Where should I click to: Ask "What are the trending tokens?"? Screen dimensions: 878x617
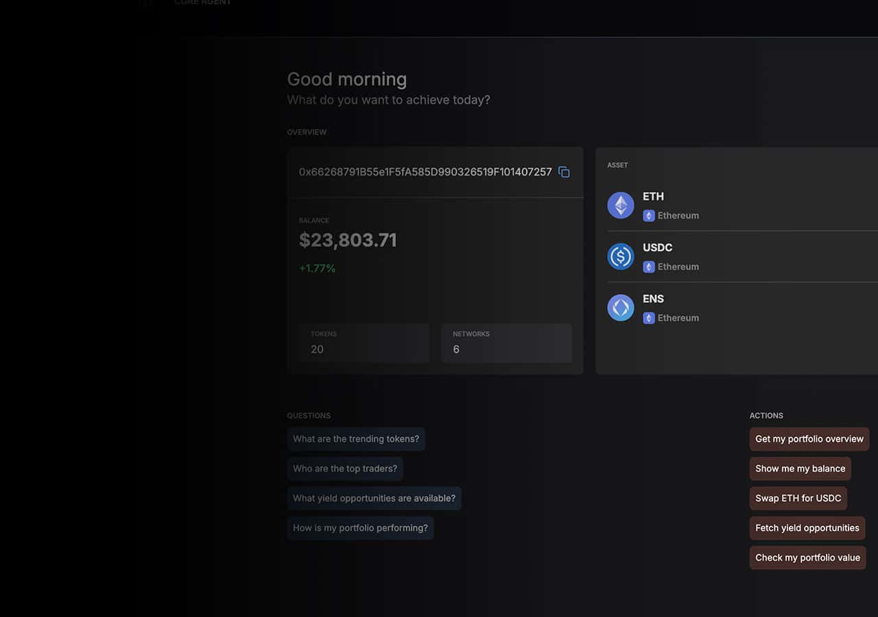tap(356, 439)
